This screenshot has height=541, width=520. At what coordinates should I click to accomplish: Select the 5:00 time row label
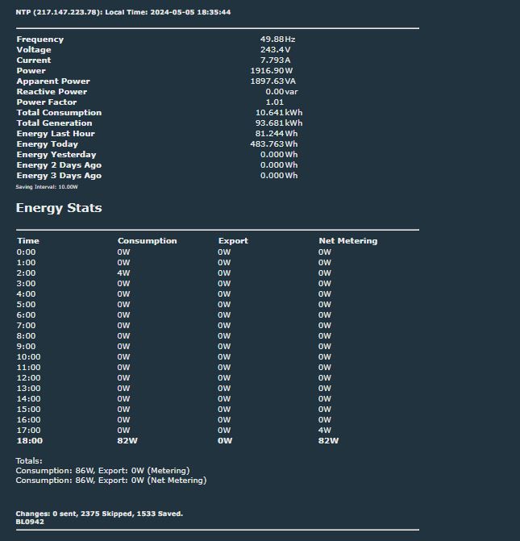point(27,305)
